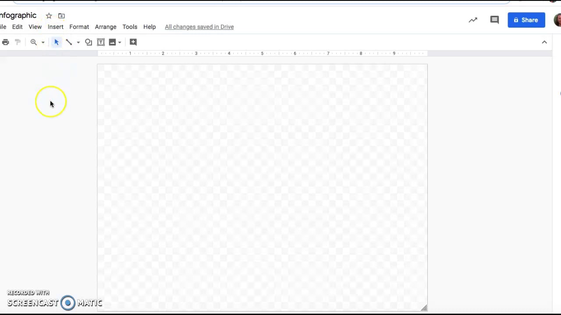Collapse the menus with chevron
The width and height of the screenshot is (561, 315).
click(544, 42)
